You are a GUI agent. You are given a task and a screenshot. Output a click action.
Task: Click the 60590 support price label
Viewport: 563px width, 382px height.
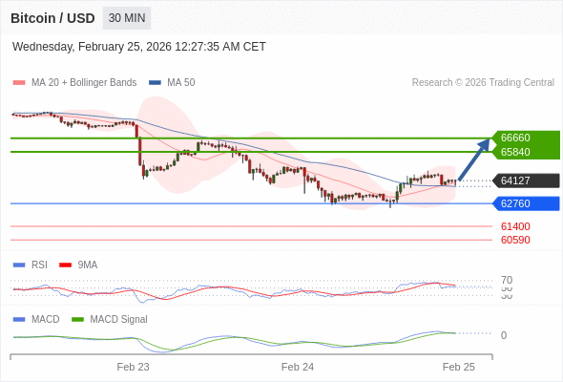pos(515,240)
